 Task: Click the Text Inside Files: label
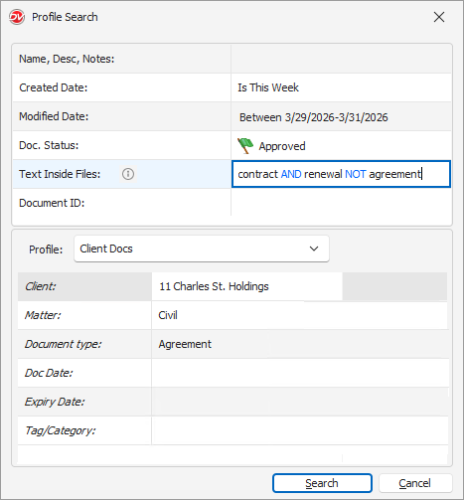pyautogui.click(x=60, y=174)
